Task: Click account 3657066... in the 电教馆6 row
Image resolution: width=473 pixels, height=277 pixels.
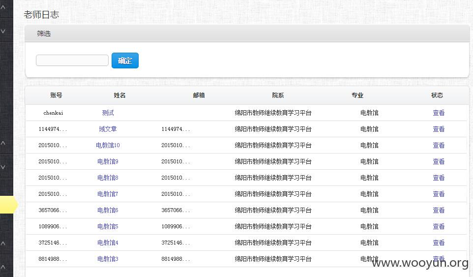Action: (x=53, y=210)
